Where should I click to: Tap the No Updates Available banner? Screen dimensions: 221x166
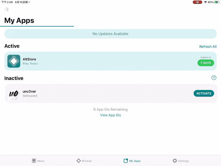click(x=110, y=34)
